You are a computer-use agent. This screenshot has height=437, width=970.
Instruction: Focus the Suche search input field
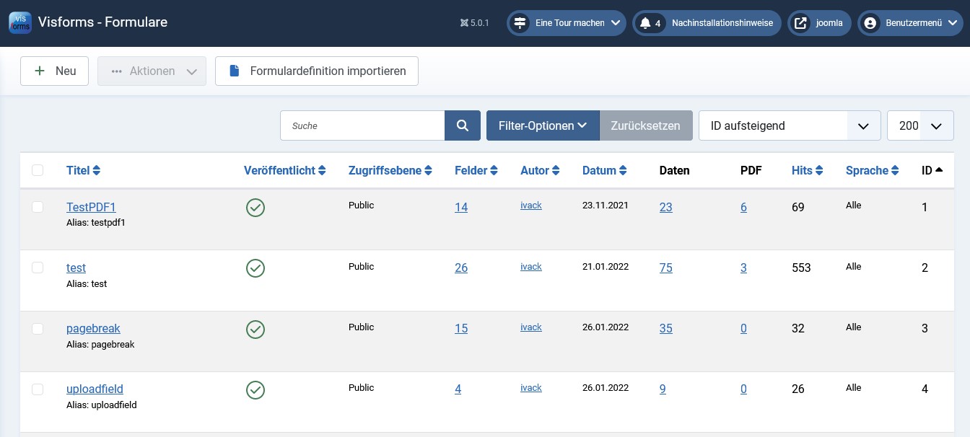(362, 125)
